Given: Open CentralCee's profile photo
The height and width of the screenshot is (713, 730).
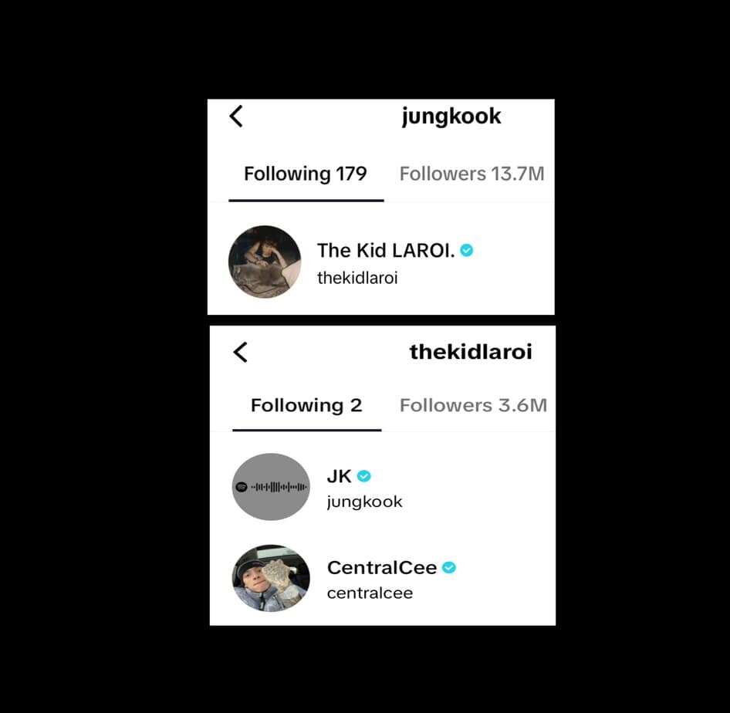Looking at the screenshot, I should coord(271,578).
